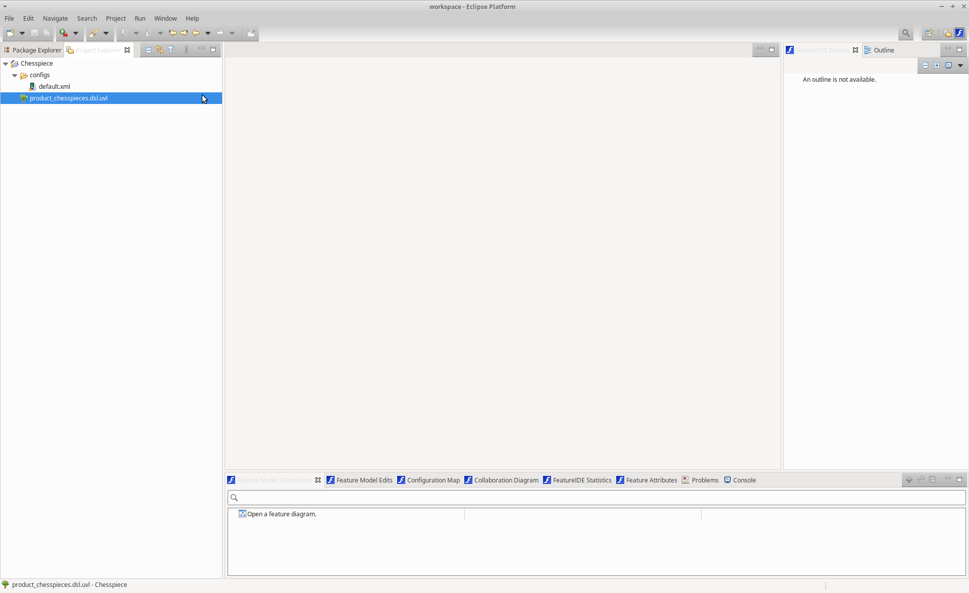Open the Resource perspective icon

point(948,33)
